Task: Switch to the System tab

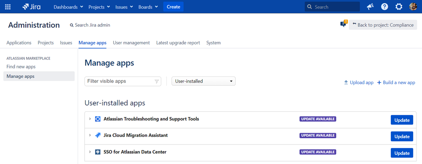Action: tap(213, 43)
